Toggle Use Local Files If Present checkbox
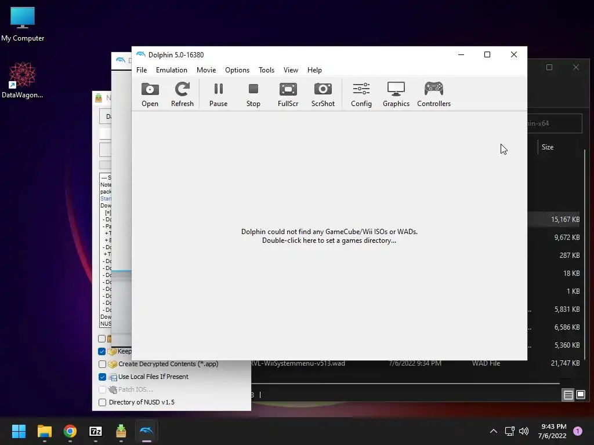 pos(102,377)
